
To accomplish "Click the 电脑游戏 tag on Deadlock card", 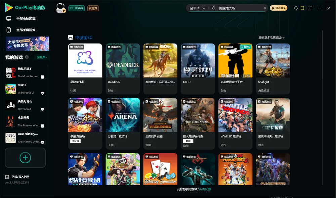I will 114,47.
